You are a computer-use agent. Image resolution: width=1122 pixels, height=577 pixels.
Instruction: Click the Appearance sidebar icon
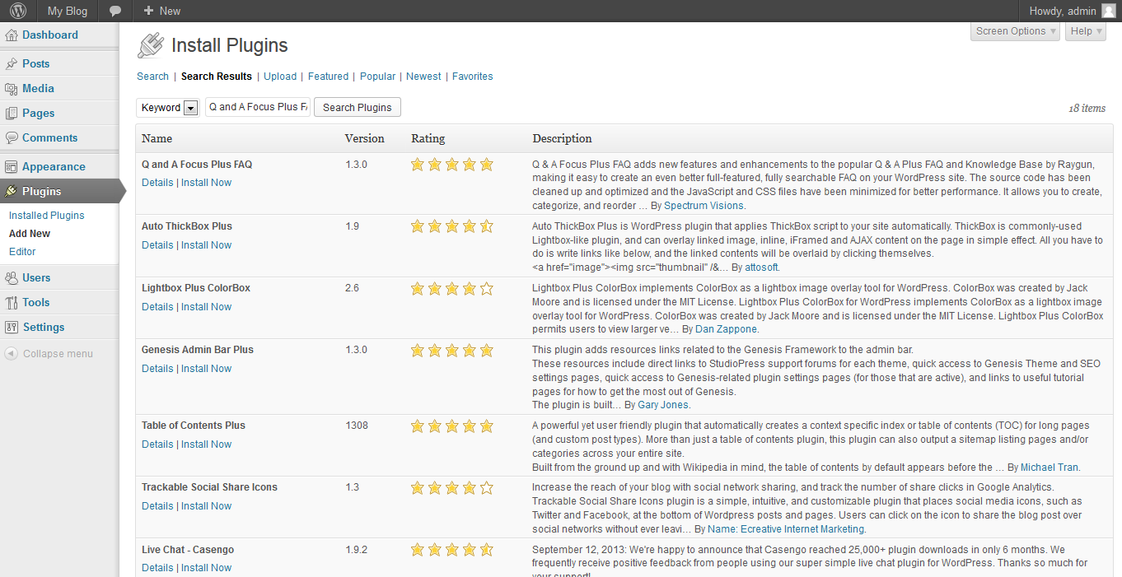12,166
